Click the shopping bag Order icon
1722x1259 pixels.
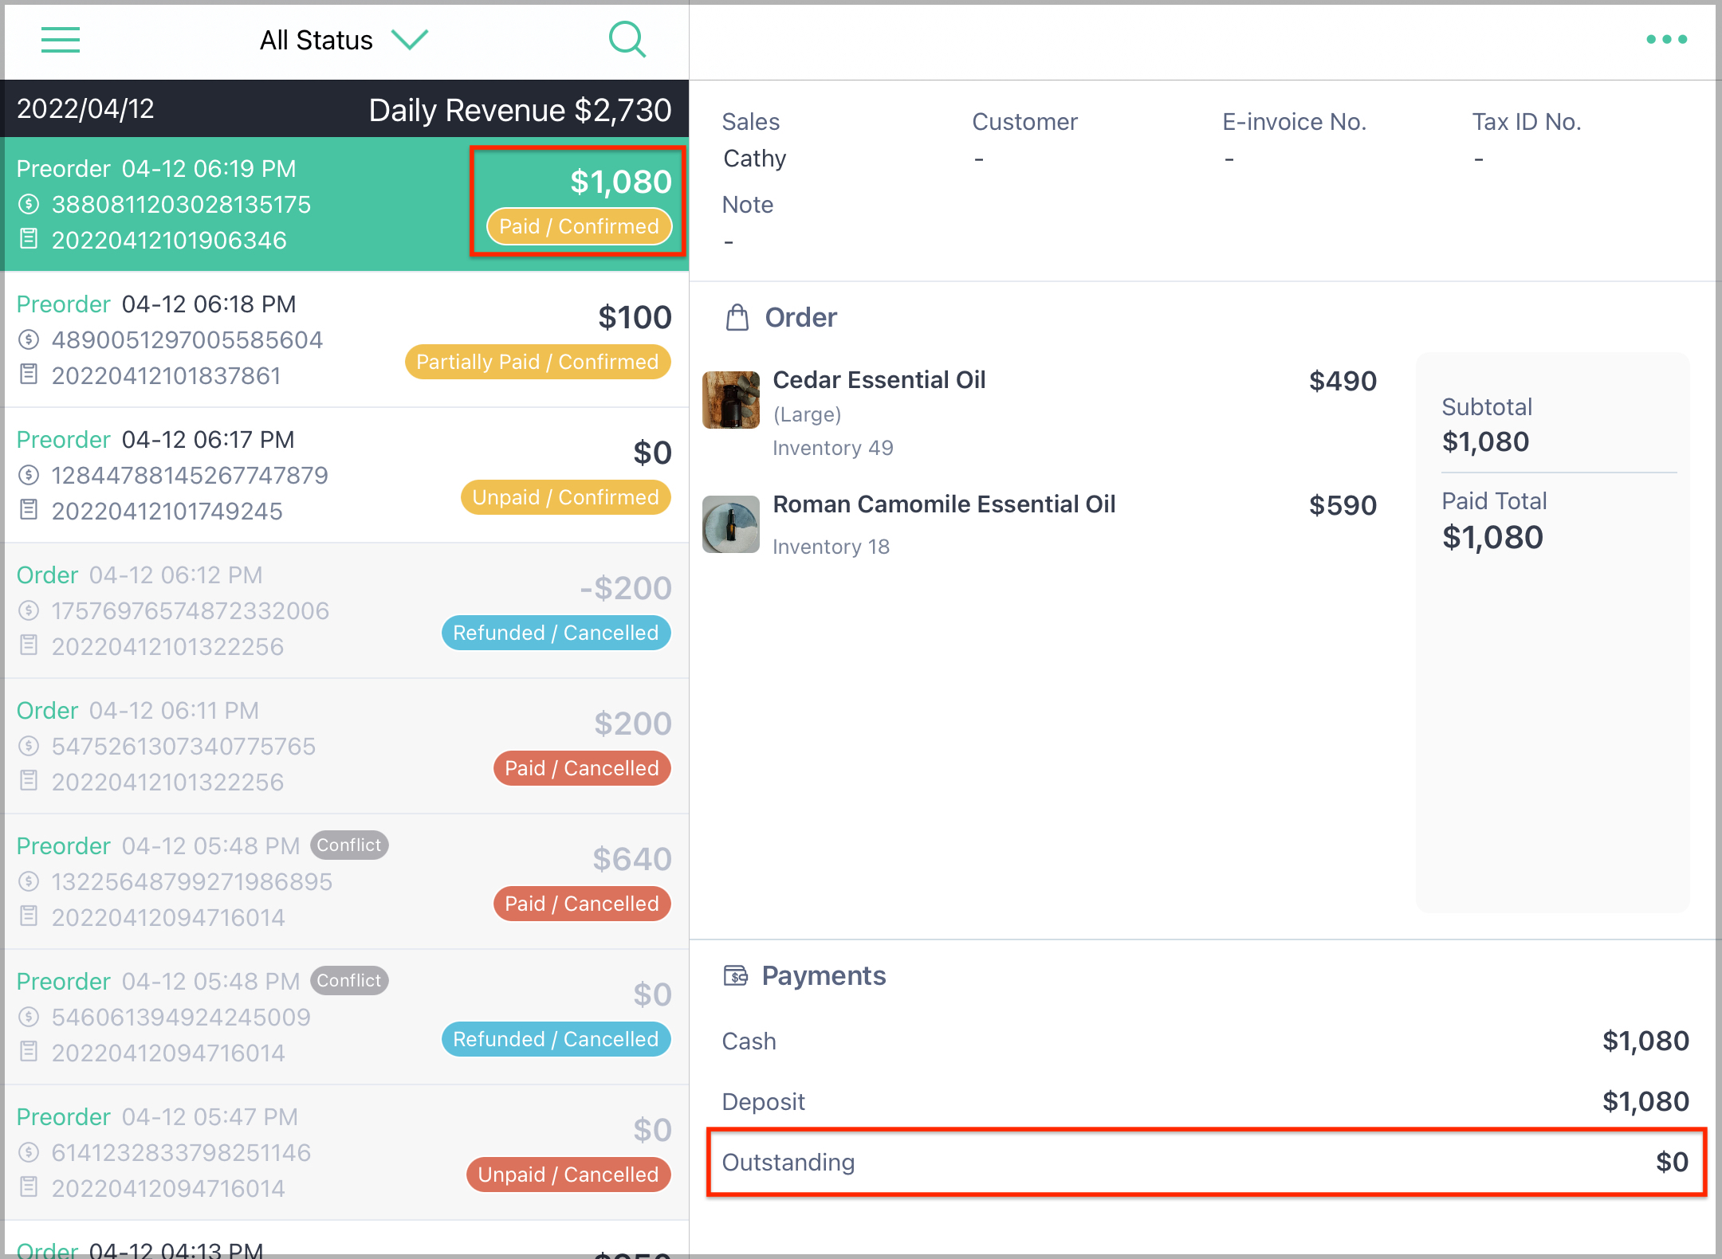[737, 317]
